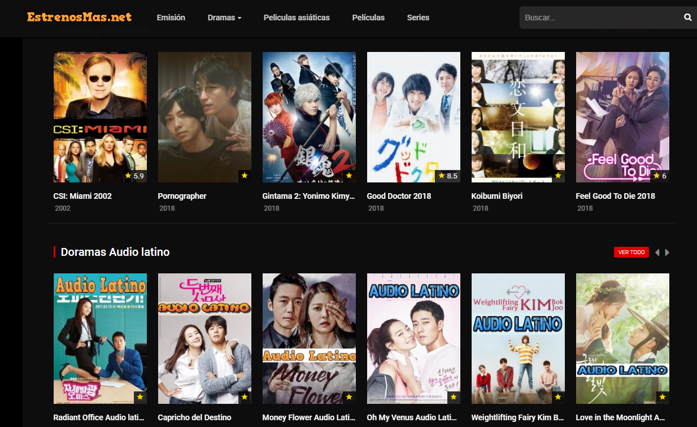Image resolution: width=697 pixels, height=427 pixels.
Task: Open the CSI: Miami 2002 title link
Action: (82, 196)
